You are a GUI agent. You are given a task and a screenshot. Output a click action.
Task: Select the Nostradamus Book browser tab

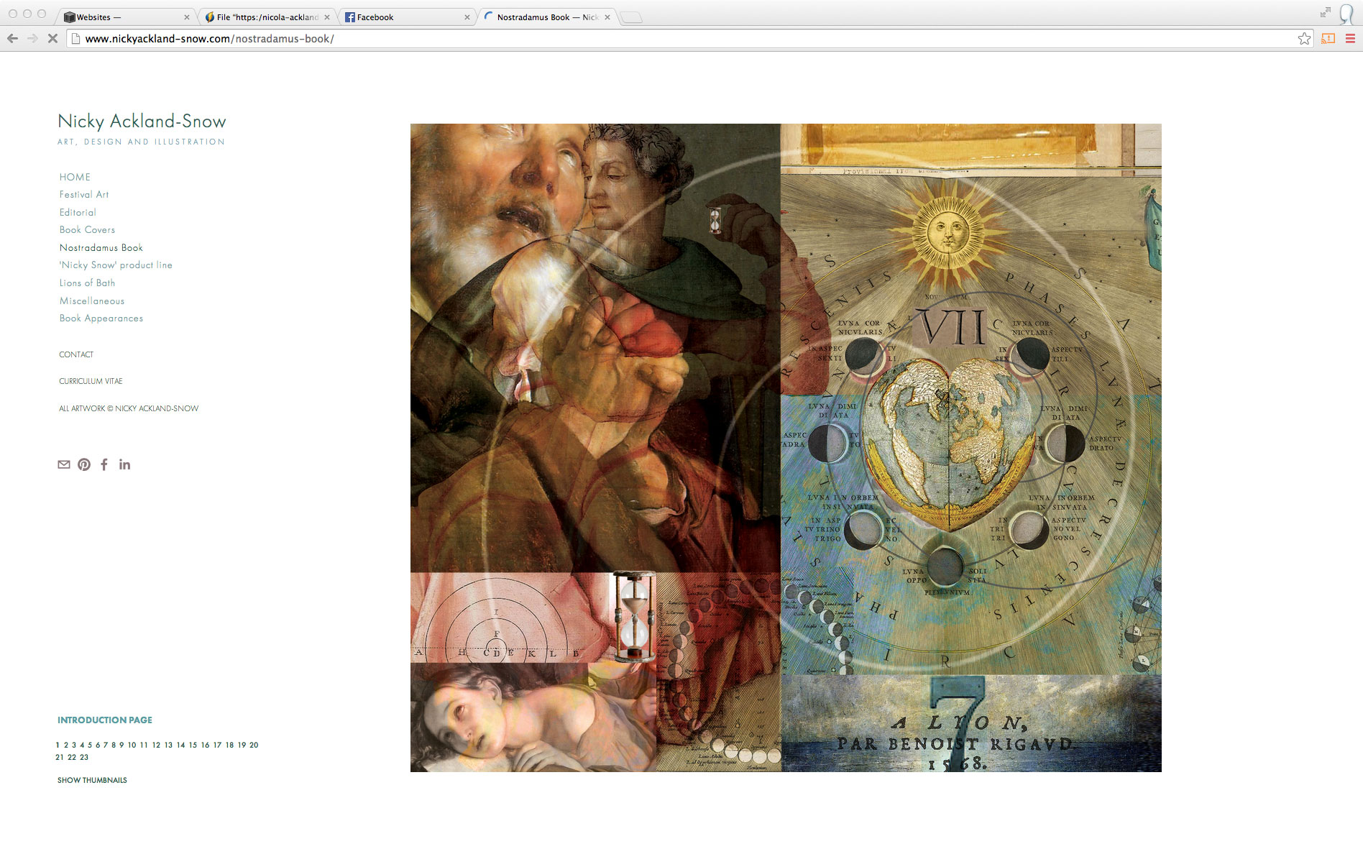pos(546,17)
